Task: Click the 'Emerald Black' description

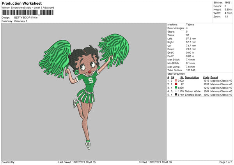Action: 193,95
